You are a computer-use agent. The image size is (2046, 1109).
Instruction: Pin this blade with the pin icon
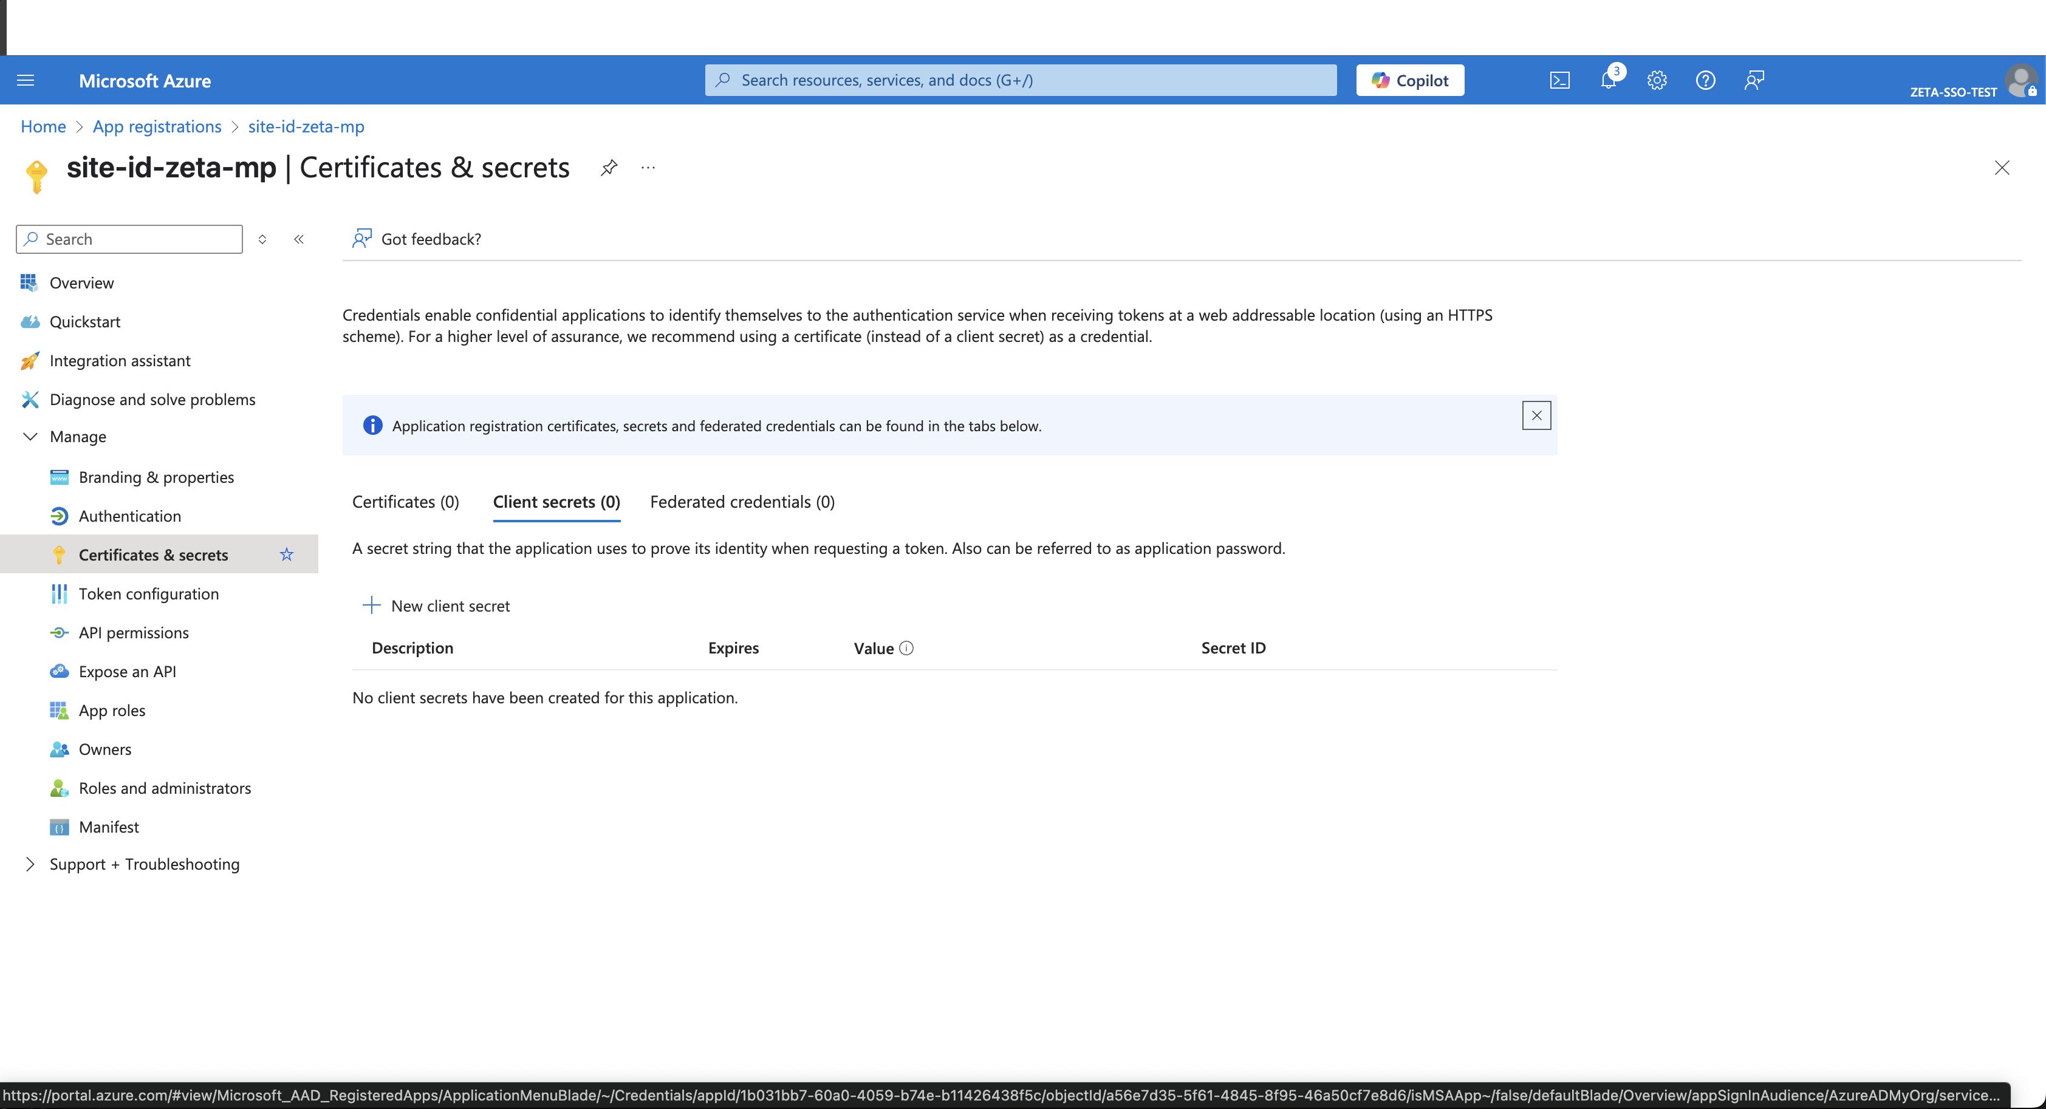click(609, 168)
